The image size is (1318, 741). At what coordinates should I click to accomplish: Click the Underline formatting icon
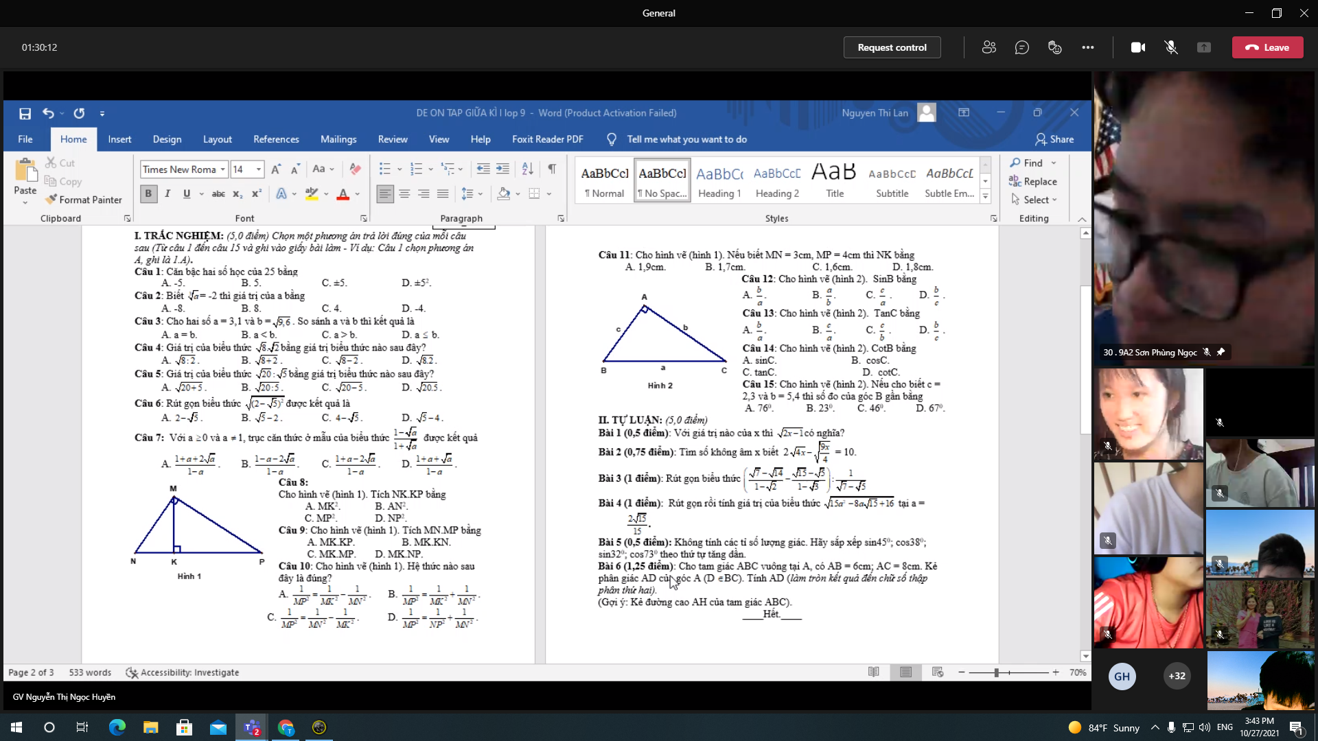pyautogui.click(x=185, y=193)
